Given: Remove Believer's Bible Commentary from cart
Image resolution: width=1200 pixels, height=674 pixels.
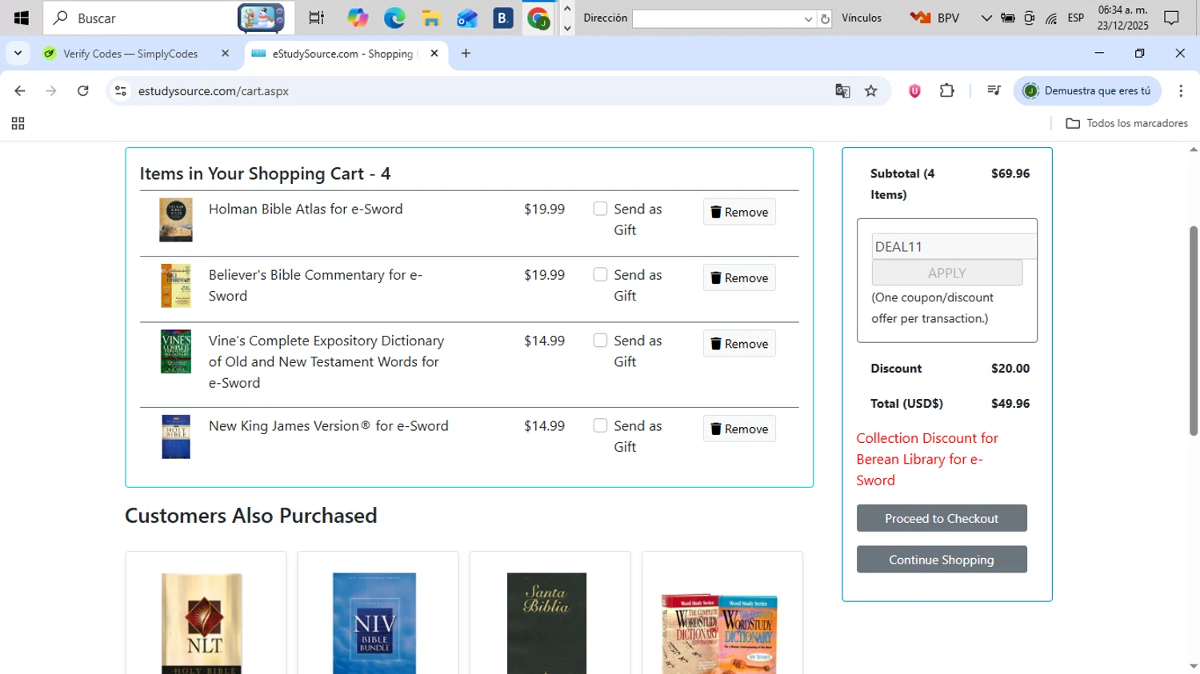Looking at the screenshot, I should [x=739, y=277].
